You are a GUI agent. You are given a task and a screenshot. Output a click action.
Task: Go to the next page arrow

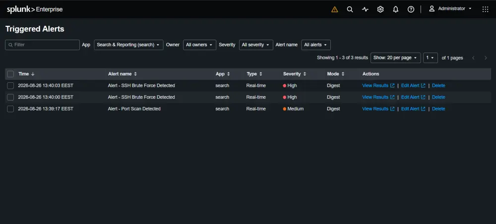tap(486, 58)
